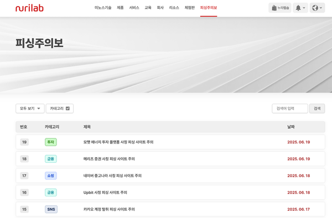332x218 pixels.
Task: Click the 피싱주의보 page heading
Action: tap(39, 43)
